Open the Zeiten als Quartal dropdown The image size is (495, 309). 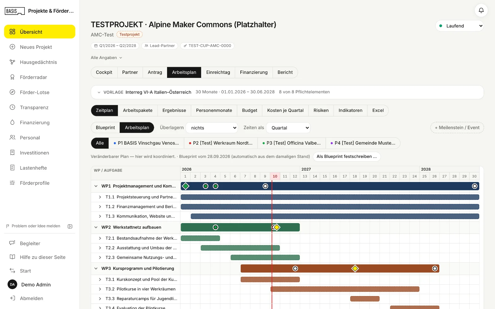tap(288, 128)
